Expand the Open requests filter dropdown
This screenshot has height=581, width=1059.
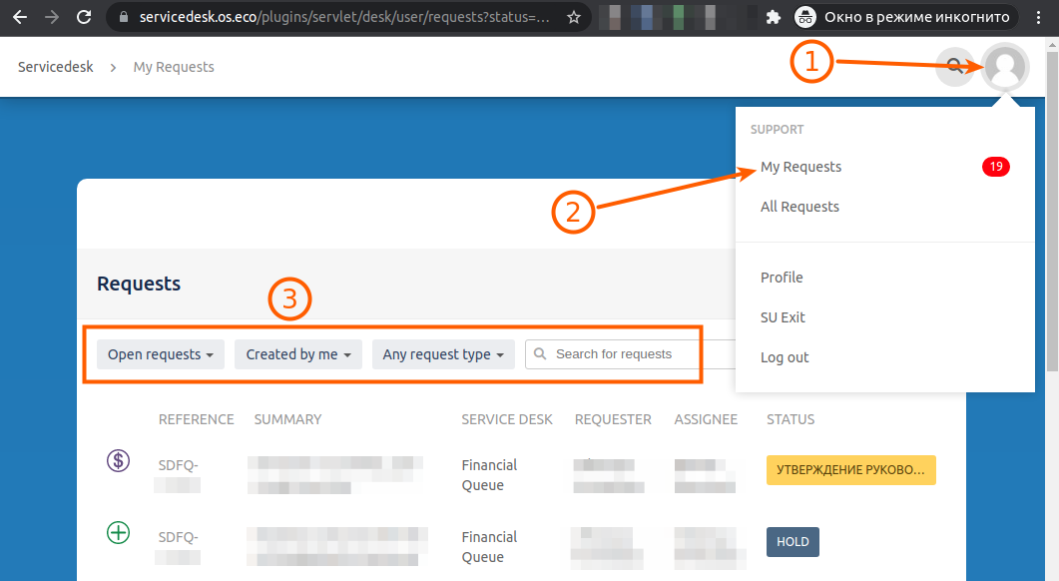click(161, 354)
